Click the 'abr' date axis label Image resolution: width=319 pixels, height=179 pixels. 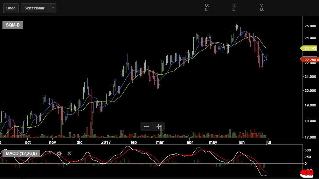pyautogui.click(x=189, y=142)
